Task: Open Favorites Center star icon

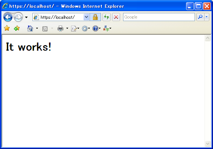Action: tap(7, 28)
